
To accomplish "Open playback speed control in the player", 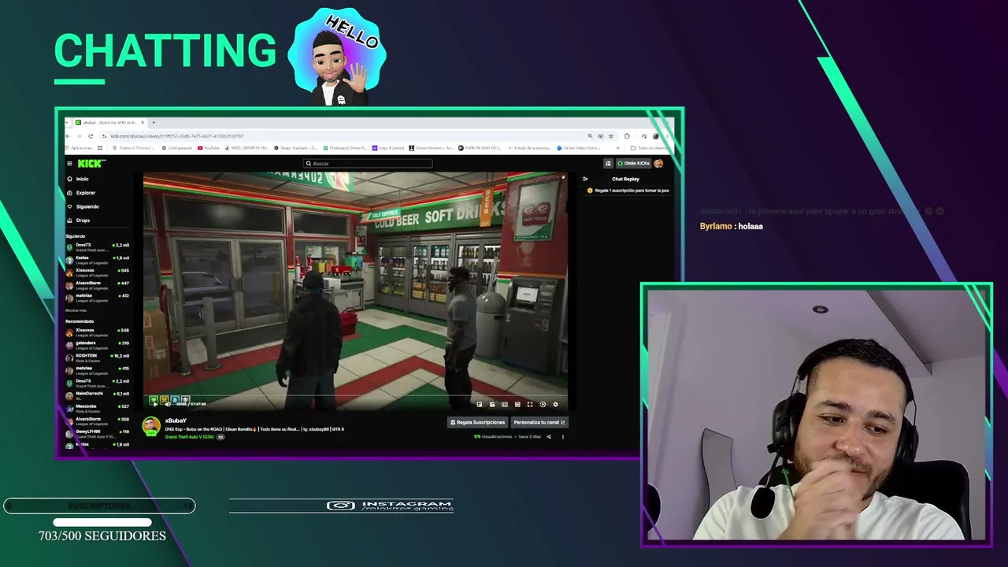I will click(543, 405).
